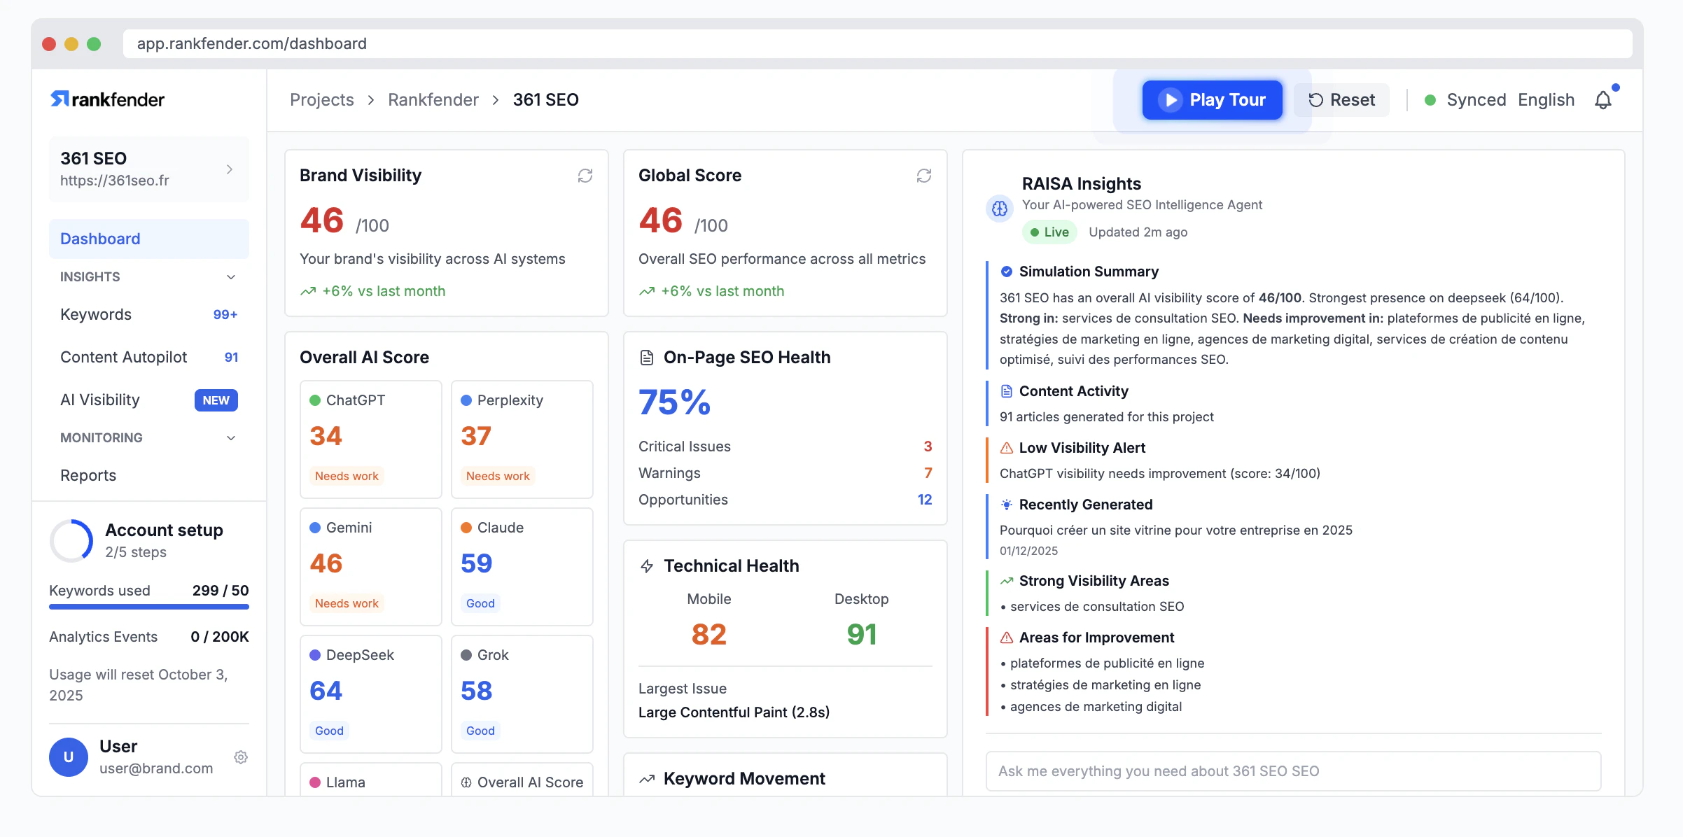Refresh the Brand Visibility card

[585, 176]
